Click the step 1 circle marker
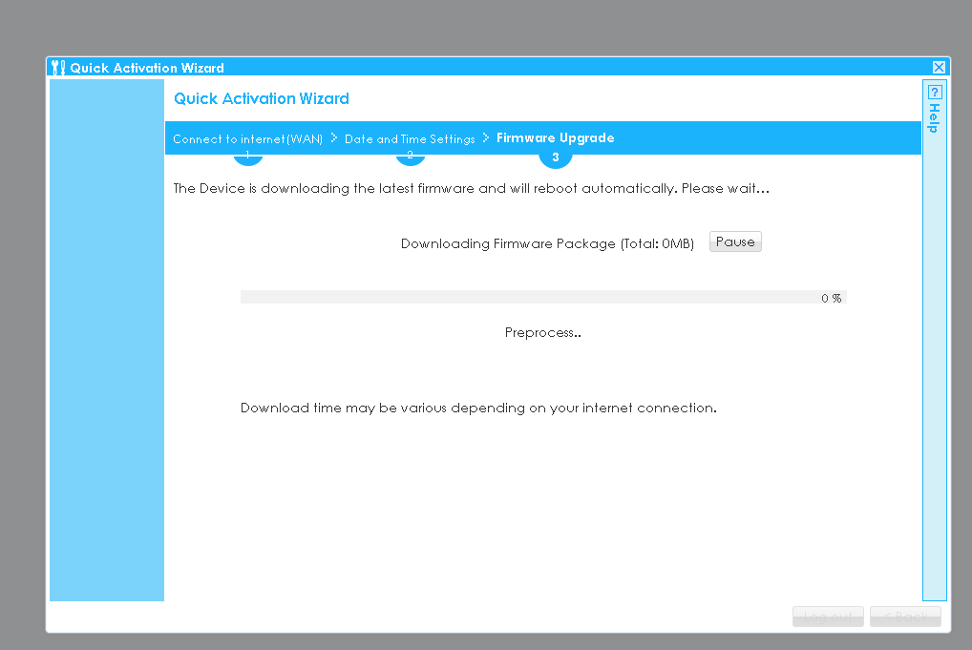Image resolution: width=972 pixels, height=650 pixels. pyautogui.click(x=247, y=157)
